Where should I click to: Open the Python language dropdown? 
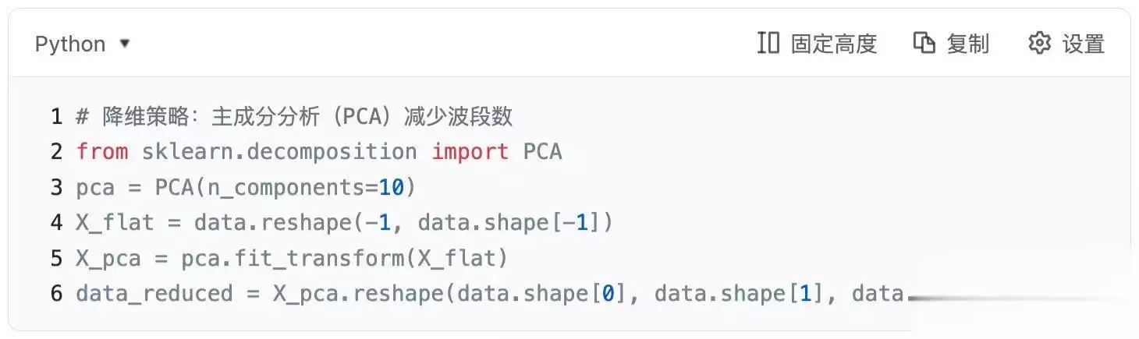click(x=81, y=44)
